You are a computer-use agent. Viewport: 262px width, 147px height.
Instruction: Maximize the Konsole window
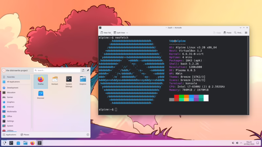pos(244,28)
